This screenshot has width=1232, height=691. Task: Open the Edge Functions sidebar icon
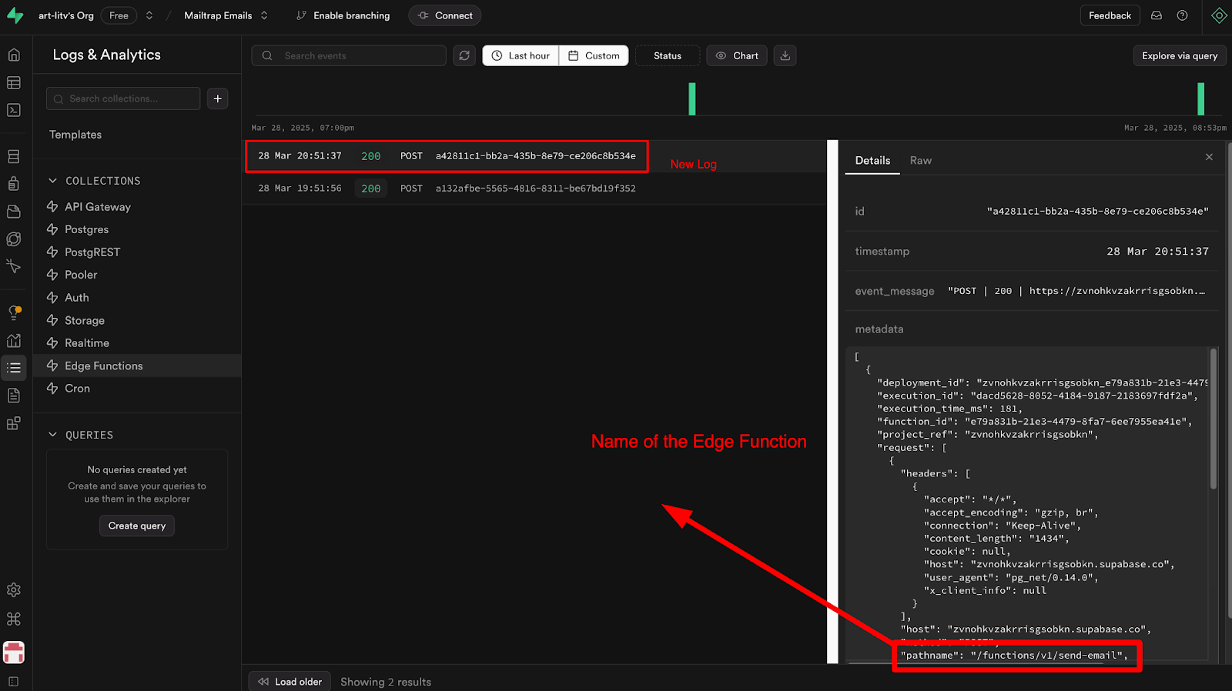(14, 239)
